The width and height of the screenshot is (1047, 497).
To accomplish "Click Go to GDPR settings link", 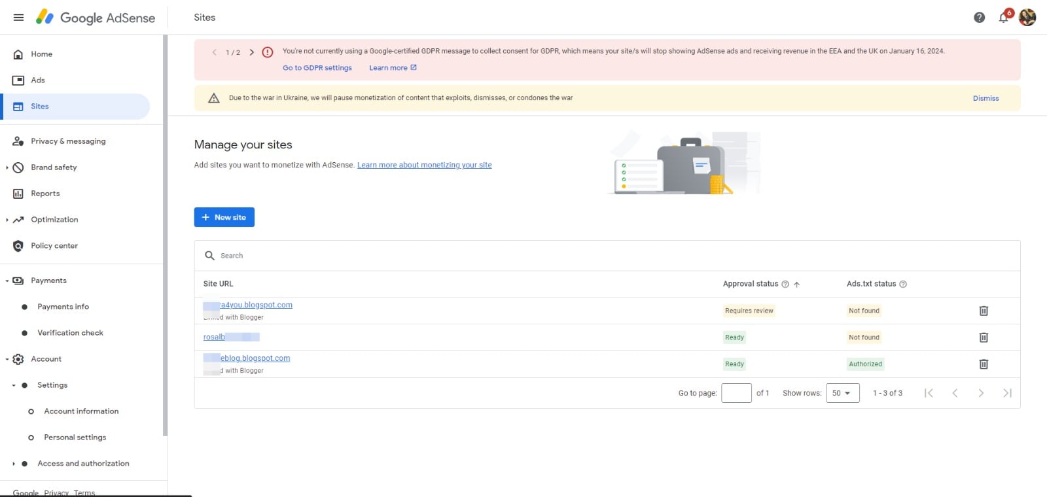I will tap(317, 68).
